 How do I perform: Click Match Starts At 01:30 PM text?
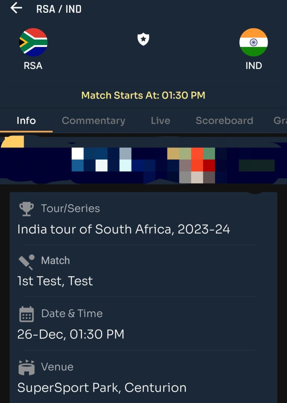click(x=143, y=96)
